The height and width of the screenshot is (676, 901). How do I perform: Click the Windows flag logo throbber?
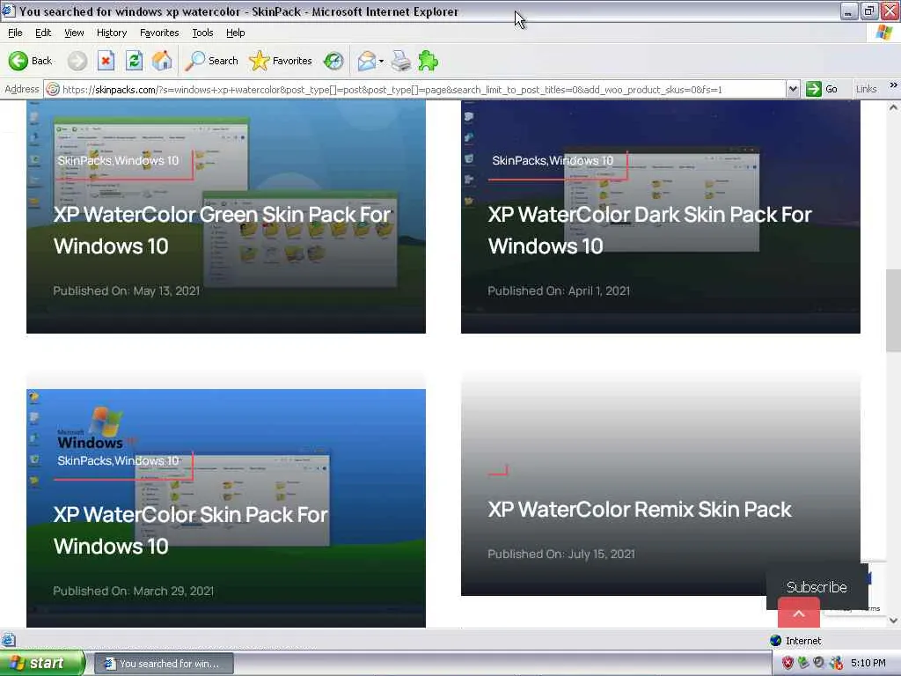coord(884,33)
